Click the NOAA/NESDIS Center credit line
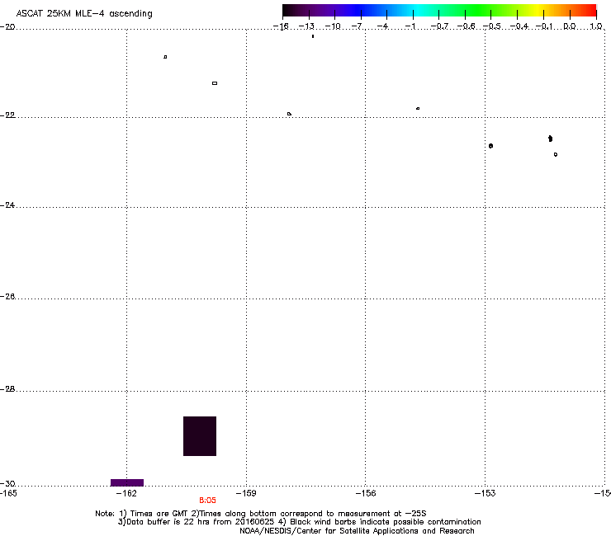This screenshot has height=536, width=611. coord(357,531)
